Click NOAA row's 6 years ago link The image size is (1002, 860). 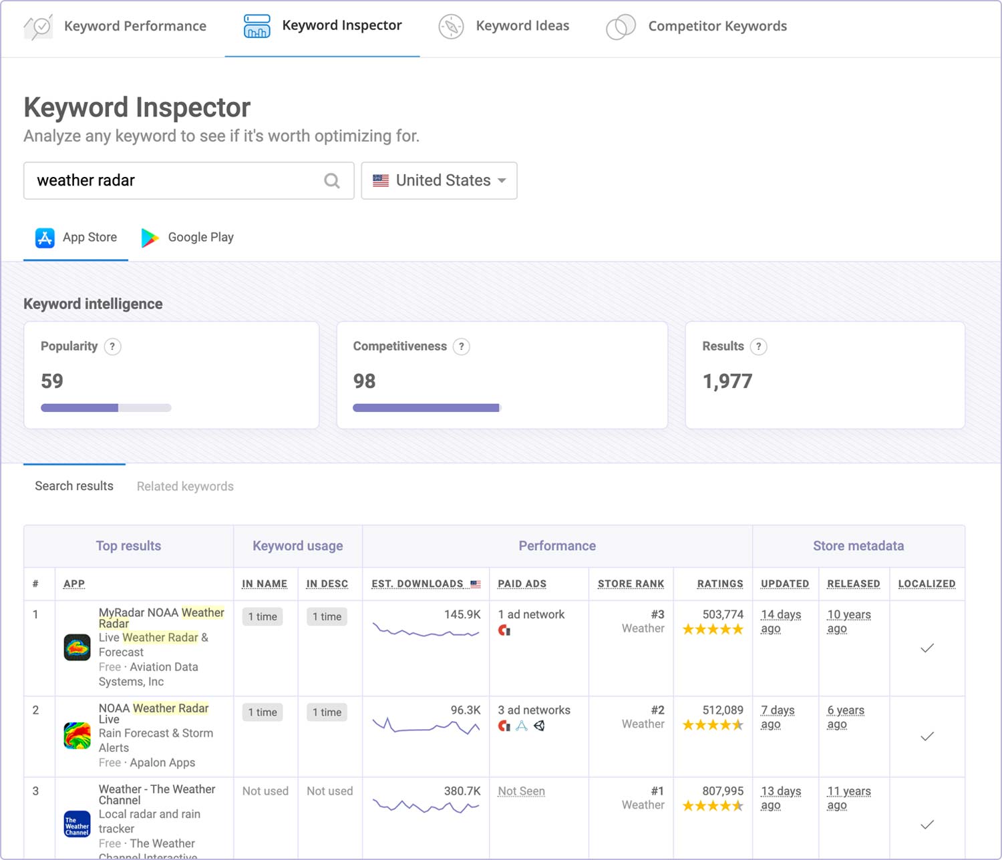(846, 717)
